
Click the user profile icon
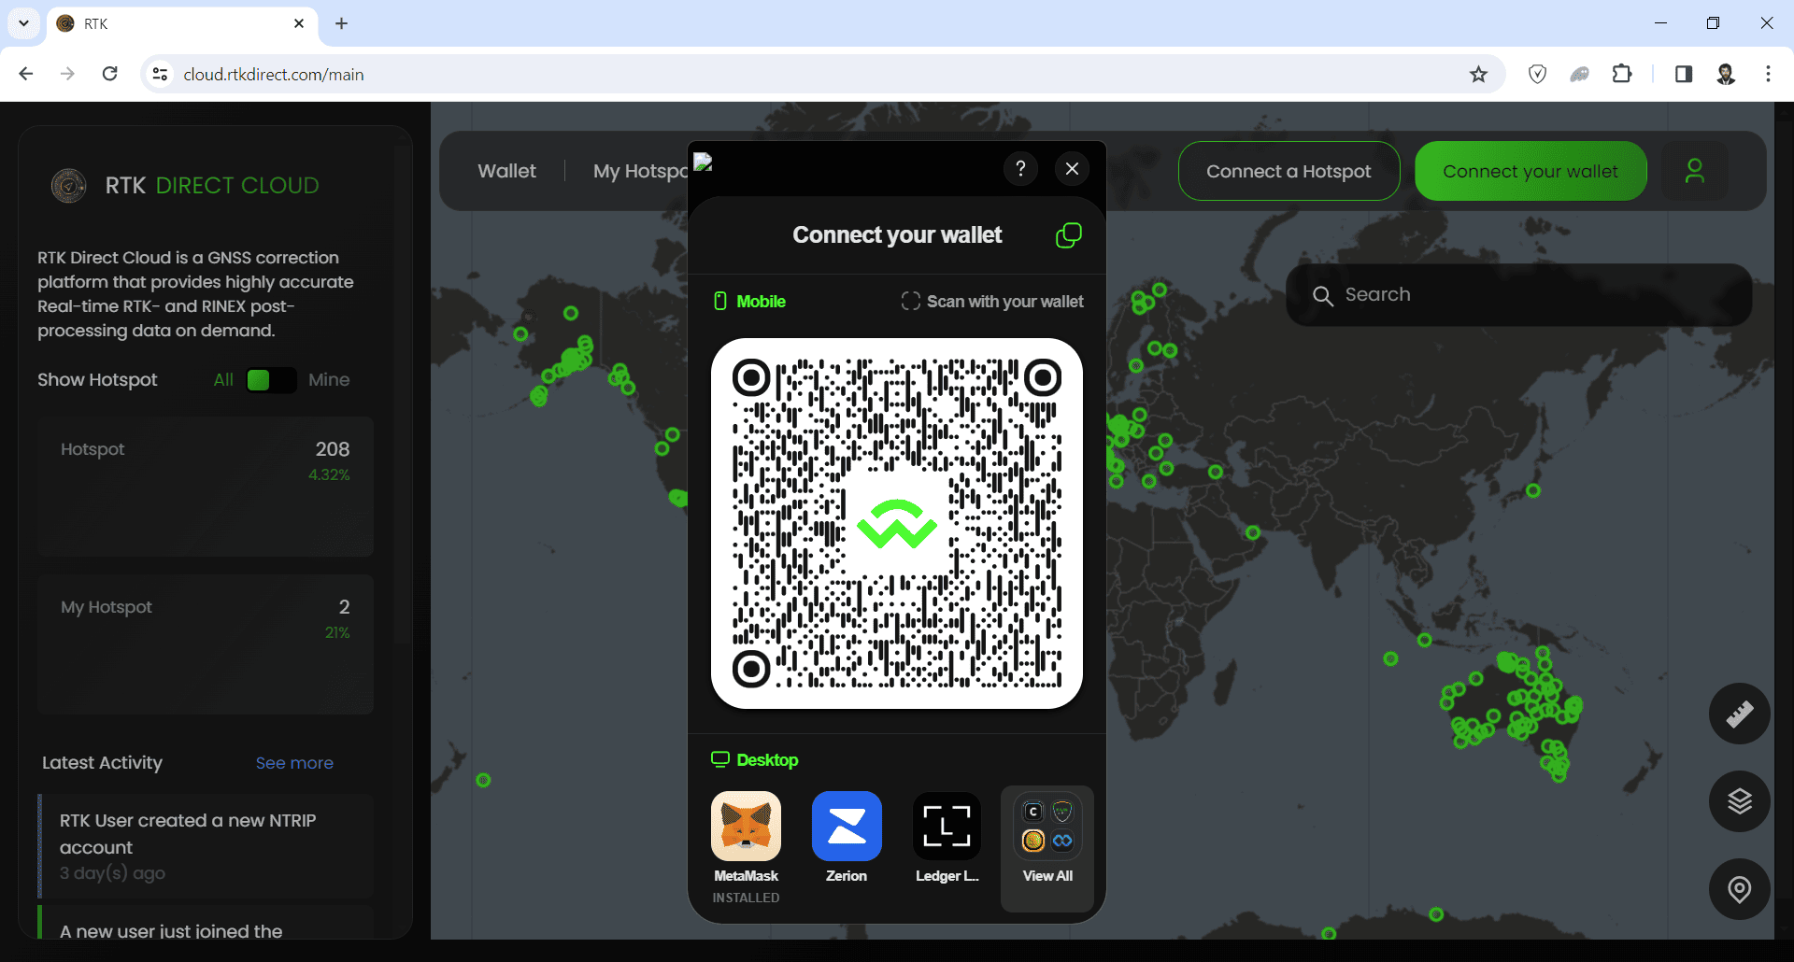click(1694, 171)
